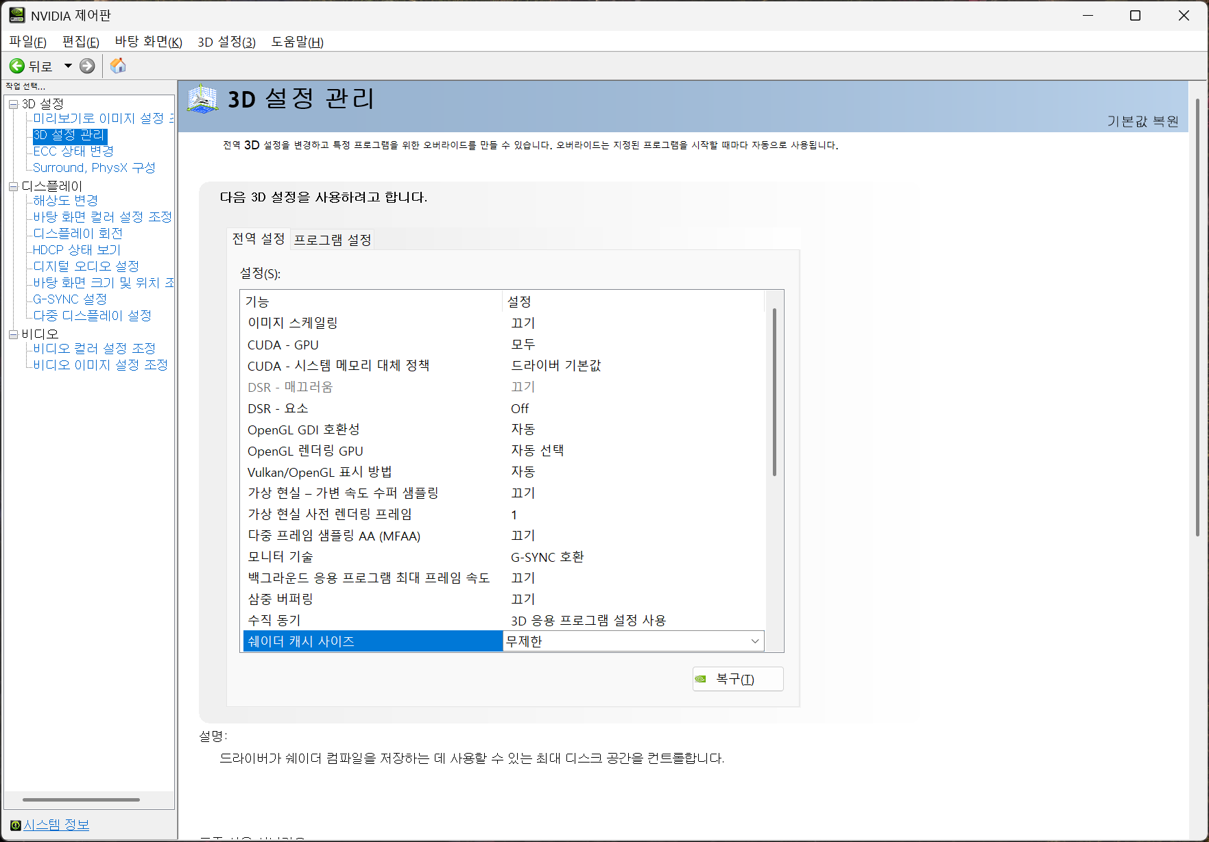Screen dimensions: 1209x842
Task: Select CUDA - GPU setting row
Action: pyautogui.click(x=503, y=345)
